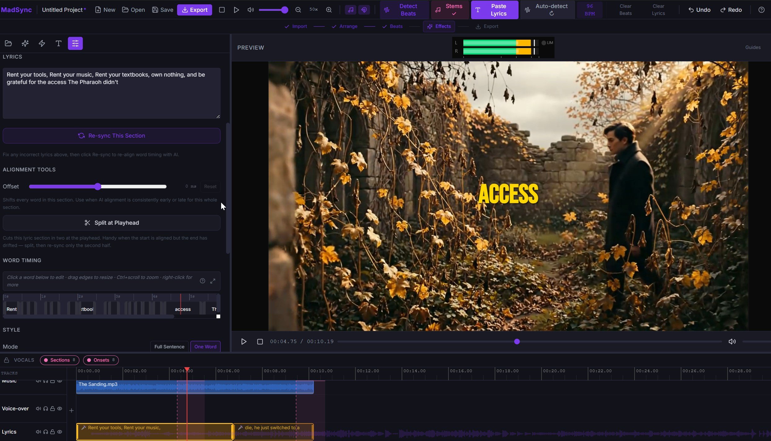This screenshot has height=441, width=771.
Task: Expand the word timing editor
Action: 213,281
